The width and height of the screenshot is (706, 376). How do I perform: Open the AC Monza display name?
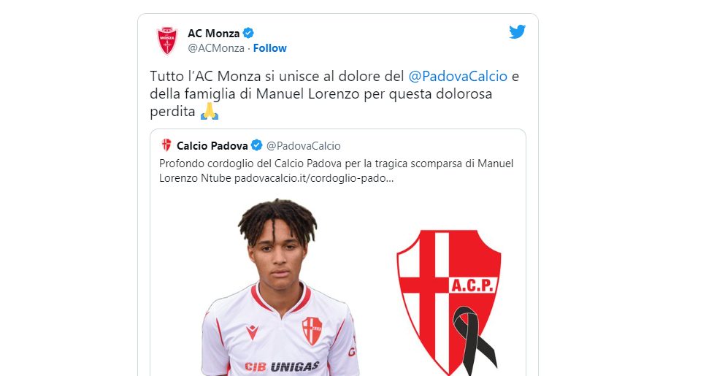pyautogui.click(x=213, y=34)
